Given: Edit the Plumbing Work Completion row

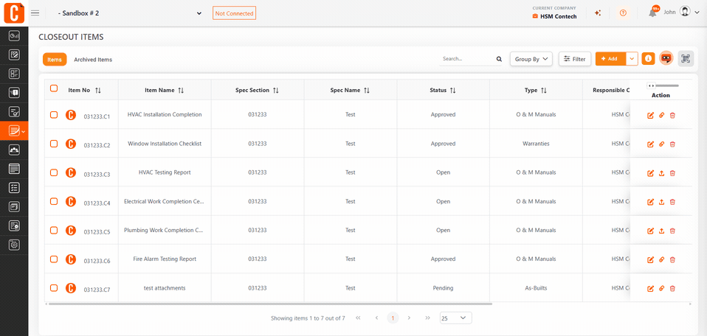Looking at the screenshot, I should click(x=650, y=231).
